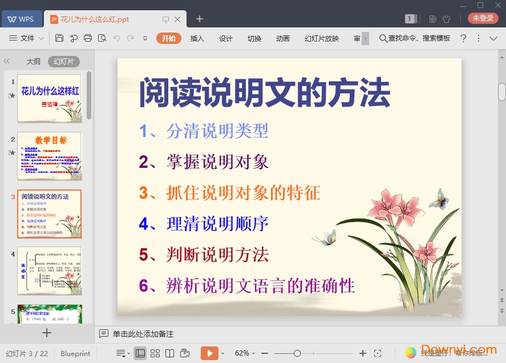The width and height of the screenshot is (506, 363).
Task: Switch to the 切换 tab
Action: tap(254, 38)
